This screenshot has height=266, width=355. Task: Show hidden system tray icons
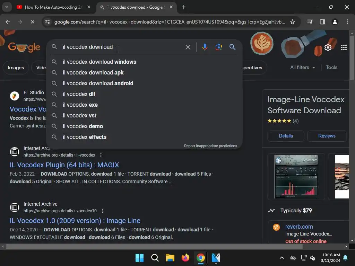(282, 258)
